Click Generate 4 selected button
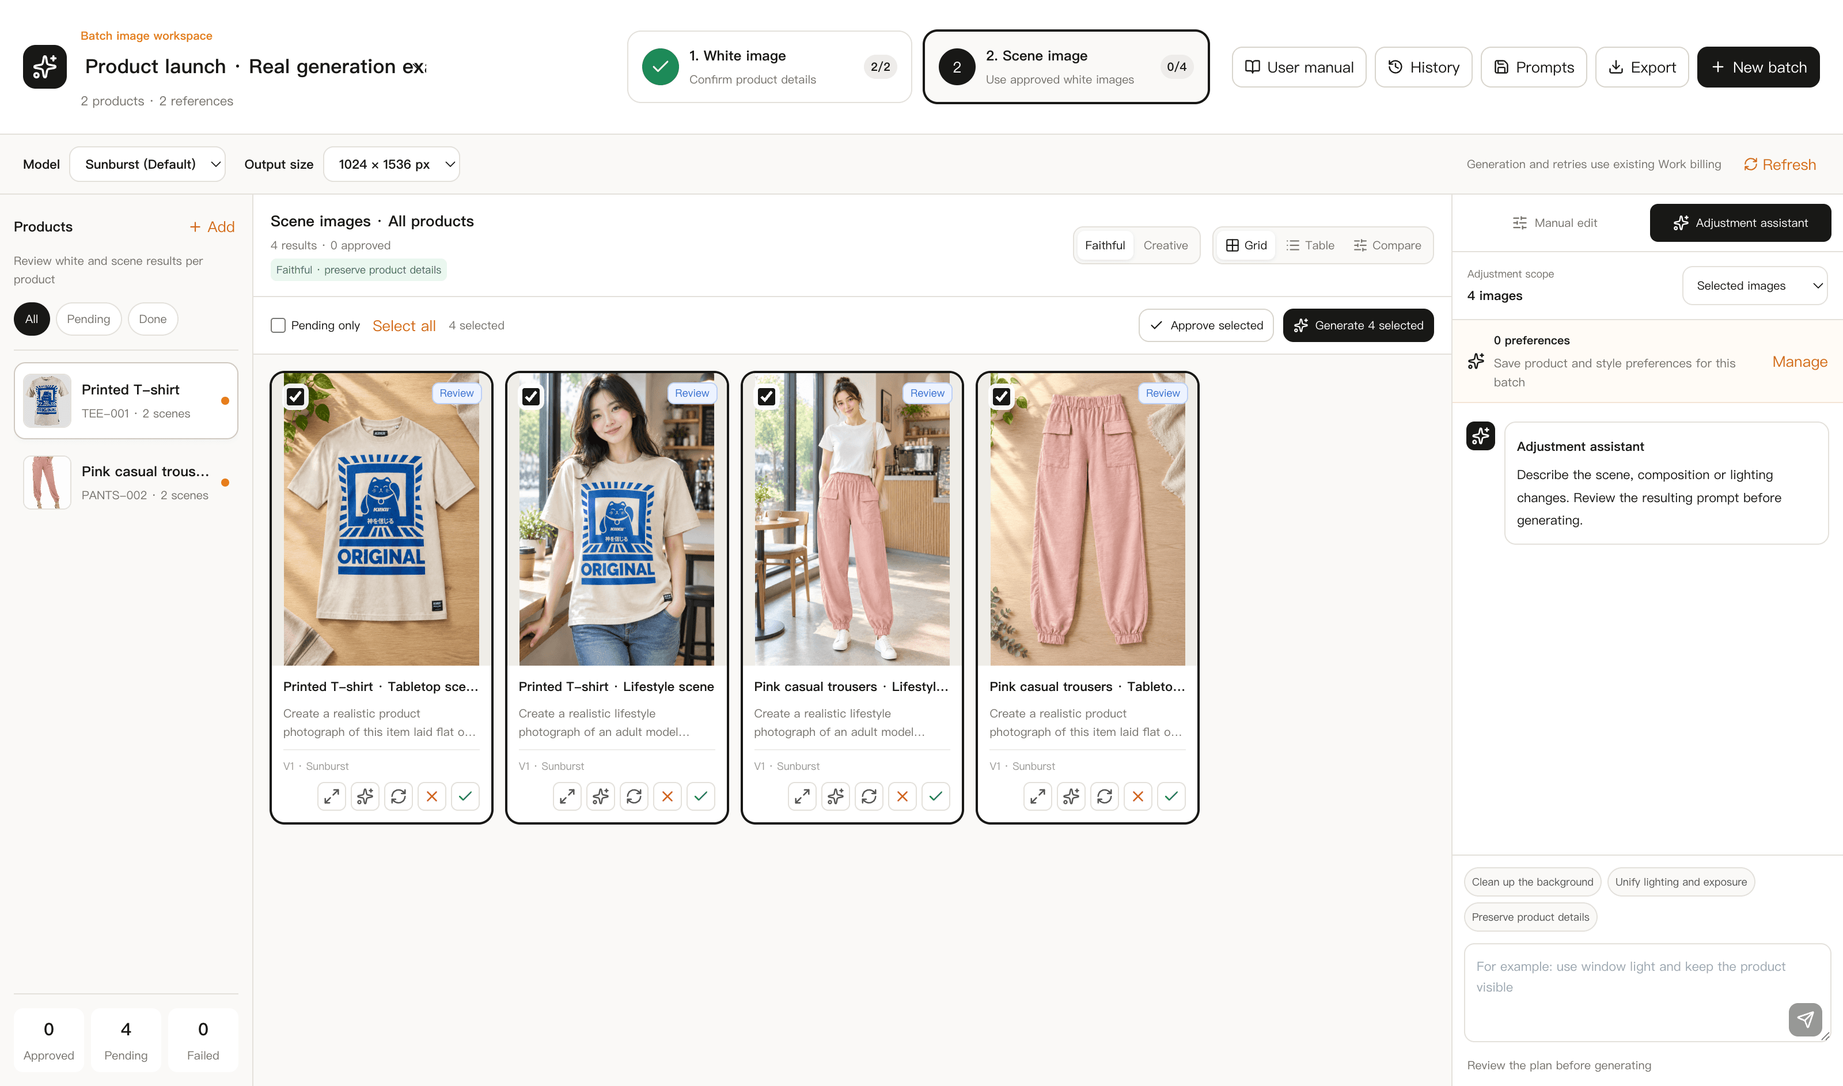 1359,326
